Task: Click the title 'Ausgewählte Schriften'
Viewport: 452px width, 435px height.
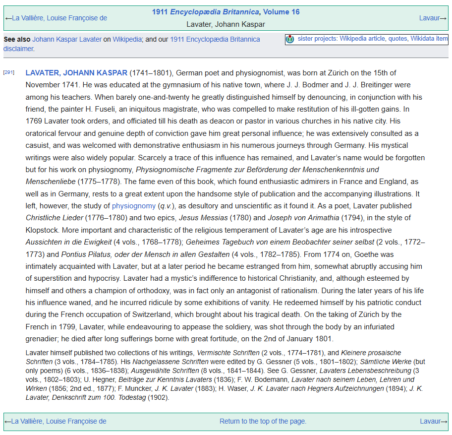Action: click(x=165, y=371)
